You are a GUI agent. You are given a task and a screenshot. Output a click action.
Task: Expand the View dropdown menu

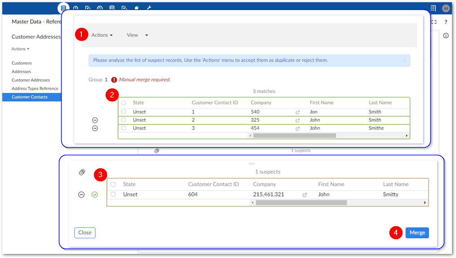[137, 35]
